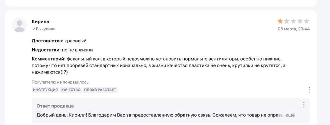
Task: Click the second gray rating star
Action: click(x=287, y=21)
